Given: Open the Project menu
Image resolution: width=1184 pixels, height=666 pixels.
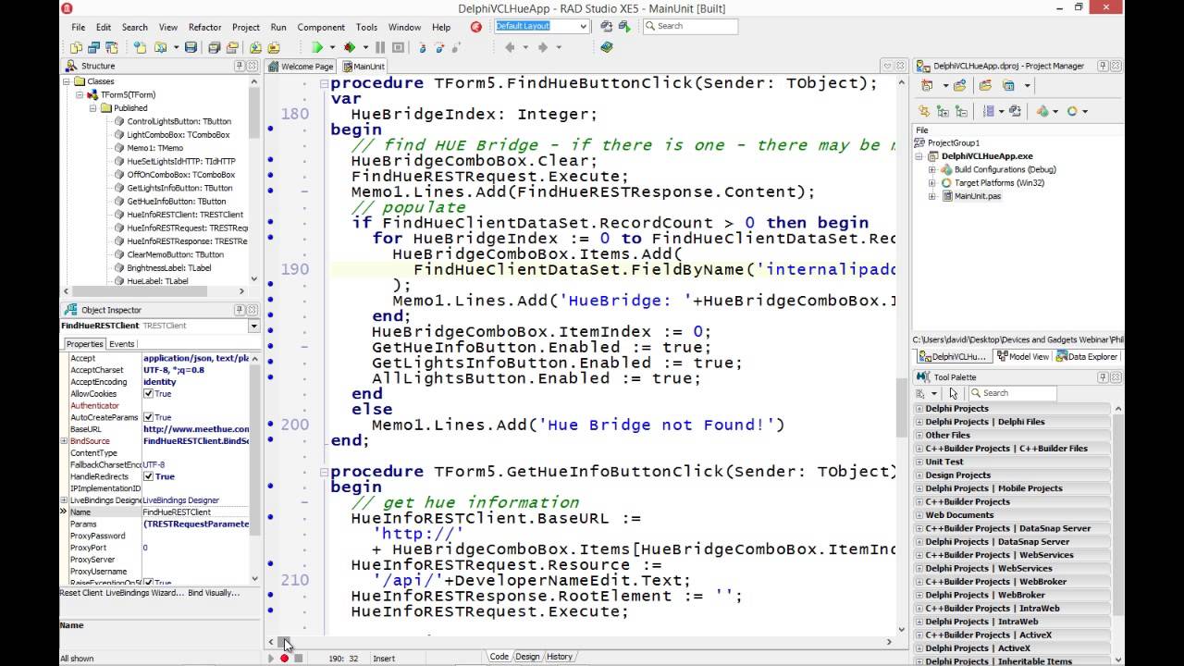Looking at the screenshot, I should 246,27.
